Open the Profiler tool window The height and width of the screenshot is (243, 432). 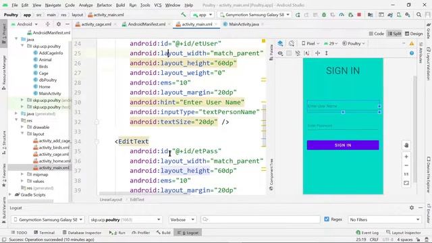point(141,232)
